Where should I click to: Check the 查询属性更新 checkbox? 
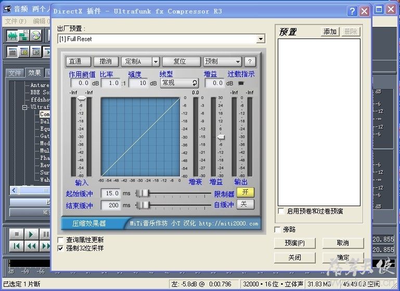[x=60, y=240]
